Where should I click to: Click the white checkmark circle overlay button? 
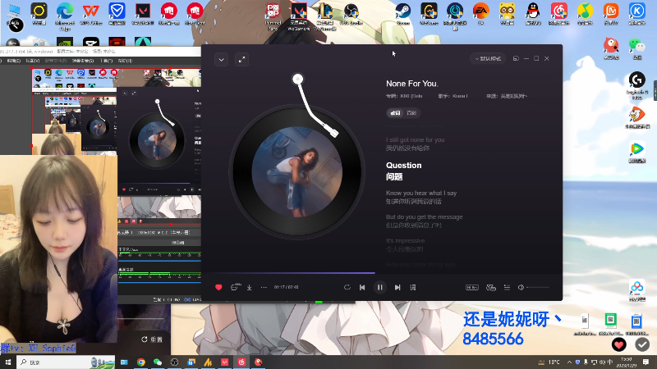point(642,344)
